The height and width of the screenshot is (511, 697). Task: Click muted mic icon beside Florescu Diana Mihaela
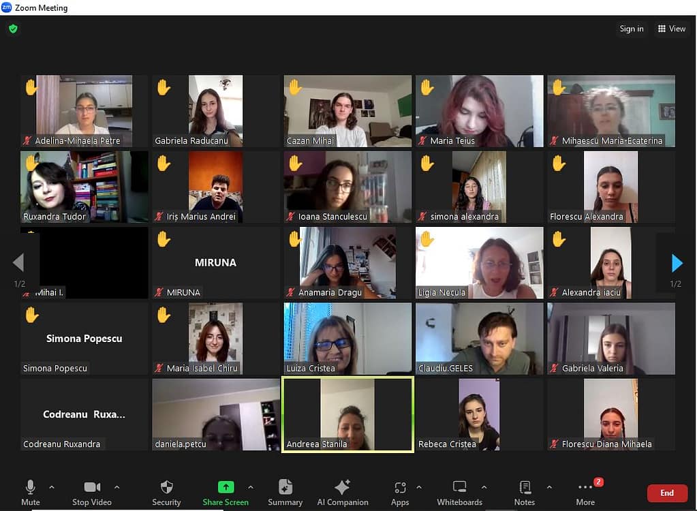click(554, 444)
